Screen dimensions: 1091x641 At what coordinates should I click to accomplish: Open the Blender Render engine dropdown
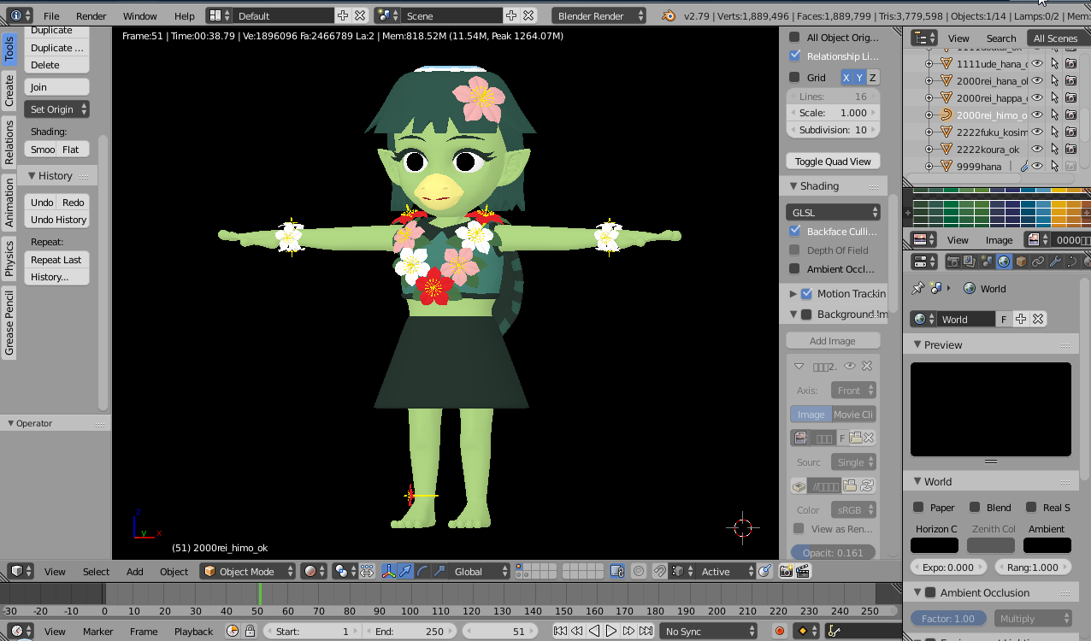tap(600, 15)
